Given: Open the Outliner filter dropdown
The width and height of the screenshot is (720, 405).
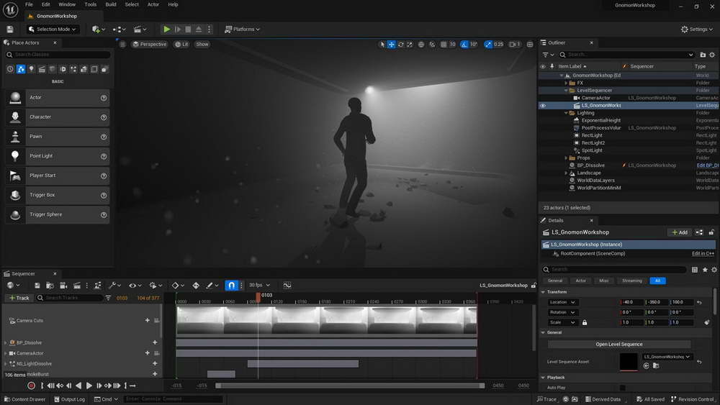Looking at the screenshot, I should 548,55.
